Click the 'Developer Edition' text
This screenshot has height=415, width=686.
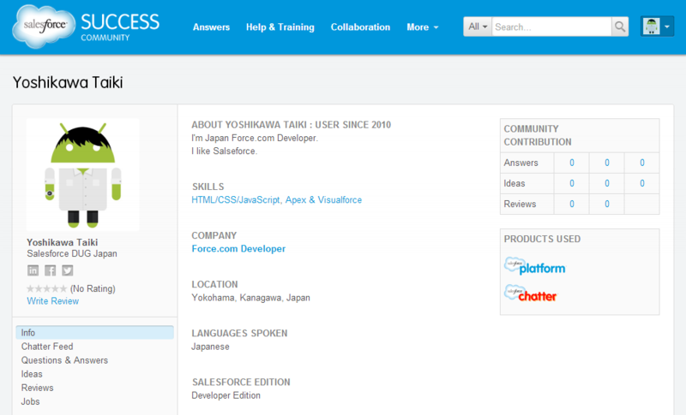click(x=226, y=395)
